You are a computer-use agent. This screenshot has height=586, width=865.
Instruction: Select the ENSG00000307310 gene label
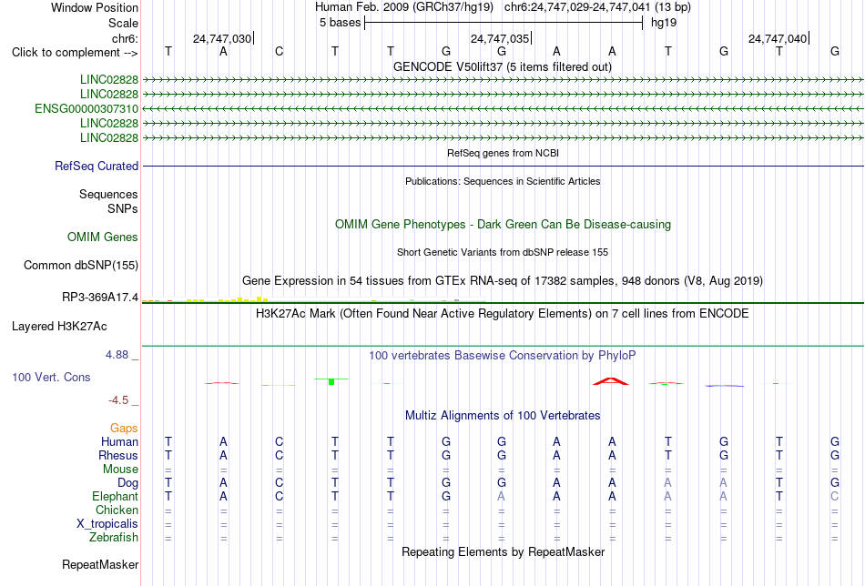[x=86, y=108]
